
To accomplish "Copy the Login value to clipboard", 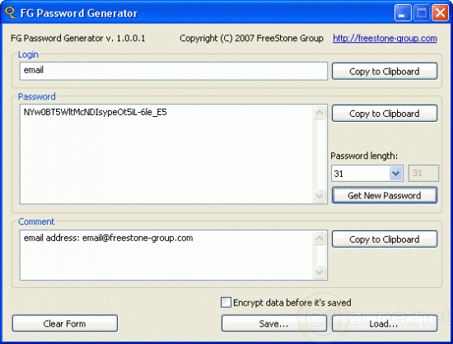I will click(385, 71).
